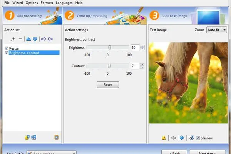Go to previous test image arrow
This screenshot has height=154, width=231.
(174, 138)
